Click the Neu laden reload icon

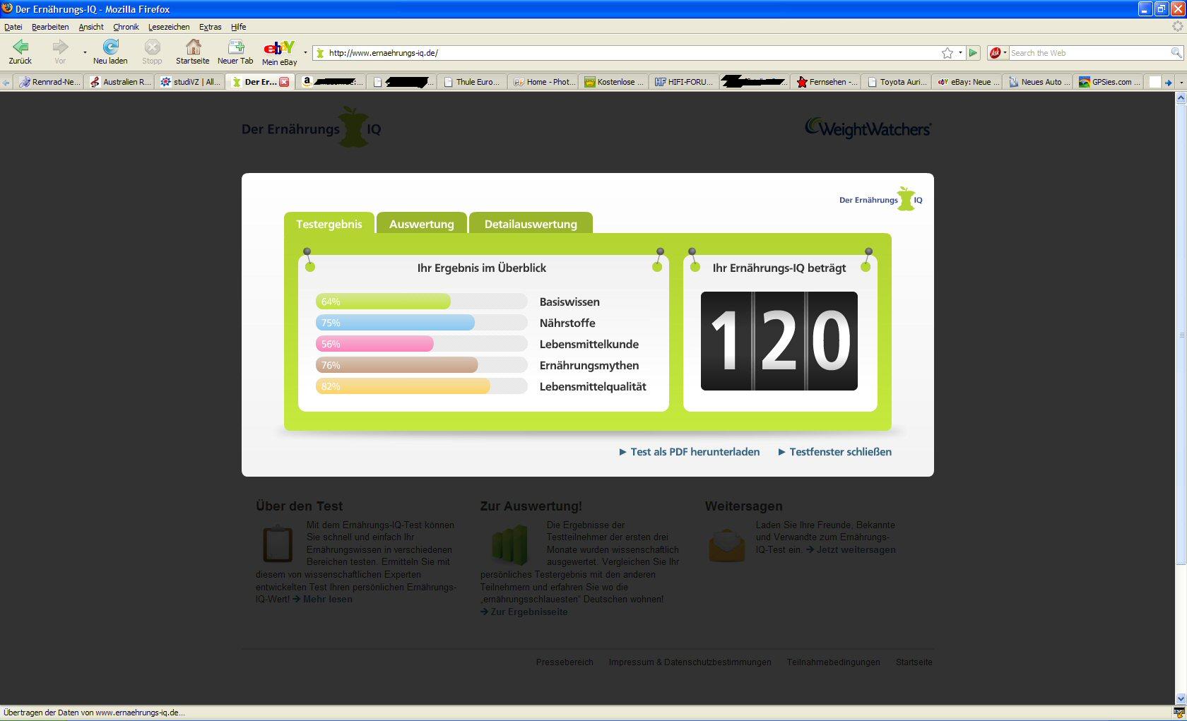click(x=110, y=47)
